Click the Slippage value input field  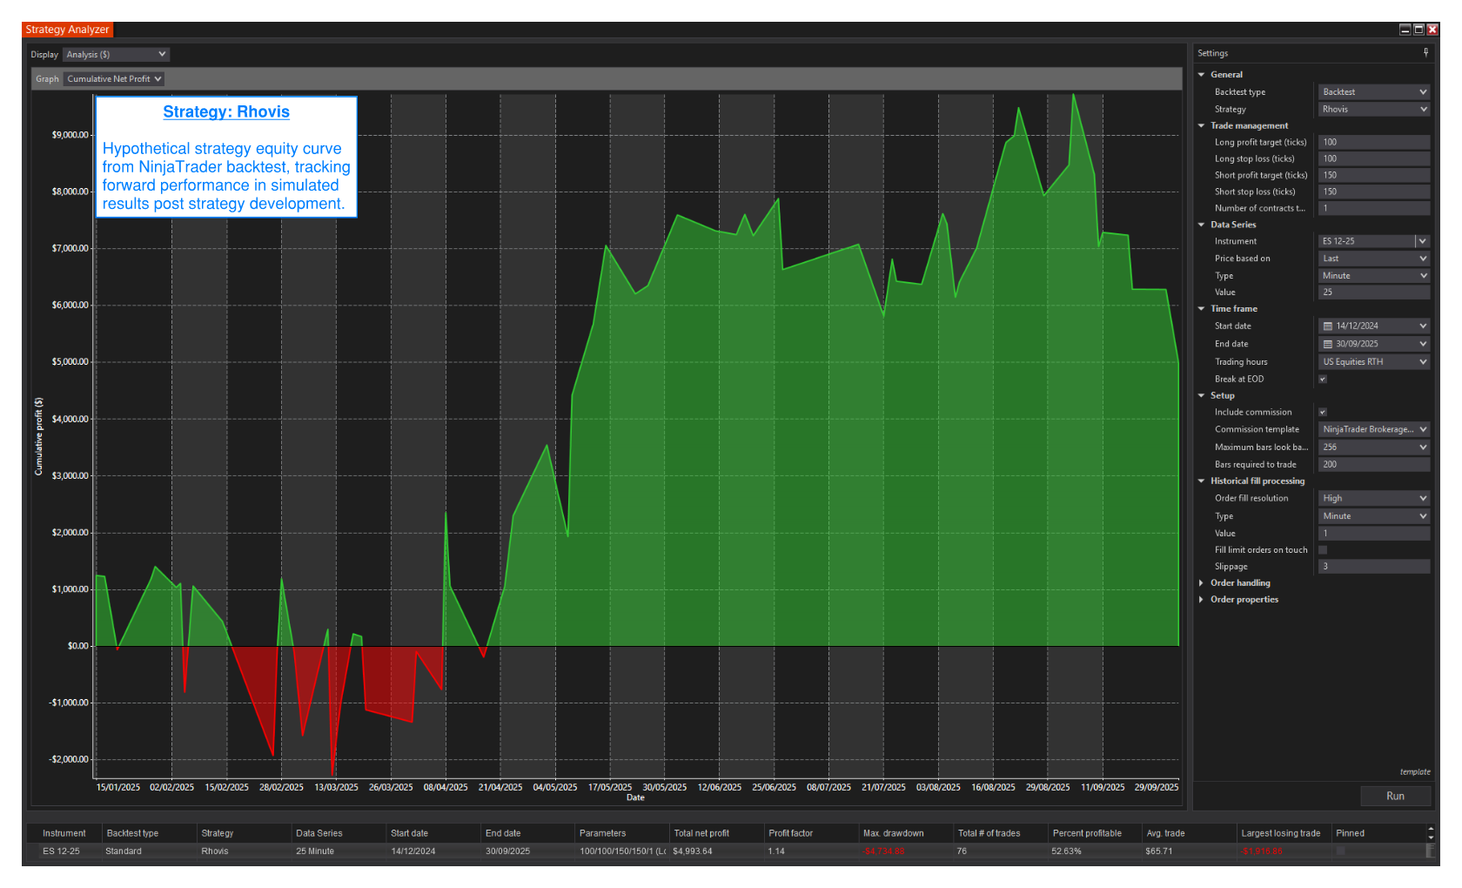pyautogui.click(x=1373, y=567)
